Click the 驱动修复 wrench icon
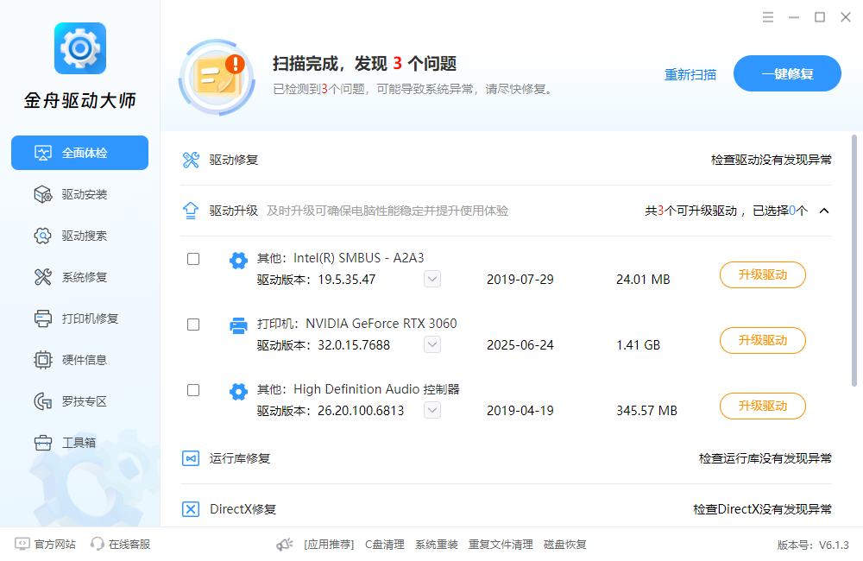The height and width of the screenshot is (561, 863). pyautogui.click(x=191, y=161)
